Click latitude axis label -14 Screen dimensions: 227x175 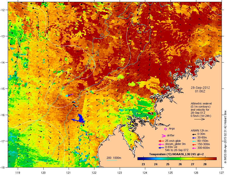[x=3, y=63]
